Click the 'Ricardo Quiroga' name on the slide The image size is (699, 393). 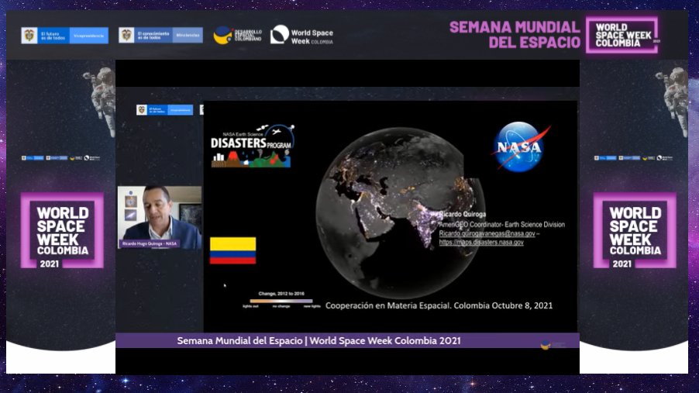(463, 214)
